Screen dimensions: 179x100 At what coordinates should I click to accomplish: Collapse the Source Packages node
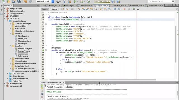tap(8, 21)
